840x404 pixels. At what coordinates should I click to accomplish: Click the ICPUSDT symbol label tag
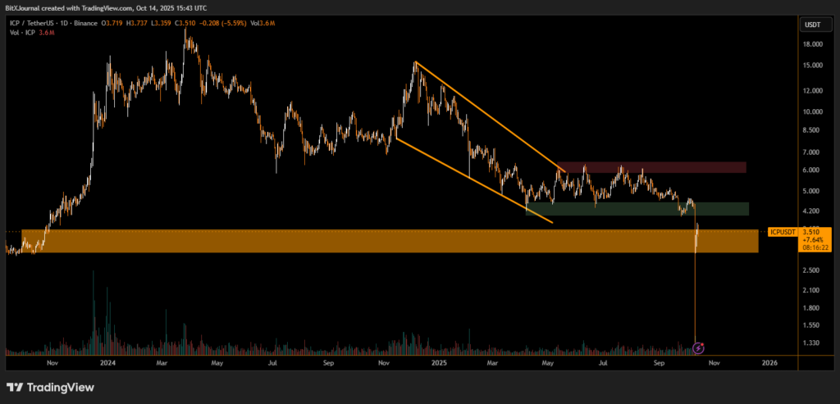782,233
